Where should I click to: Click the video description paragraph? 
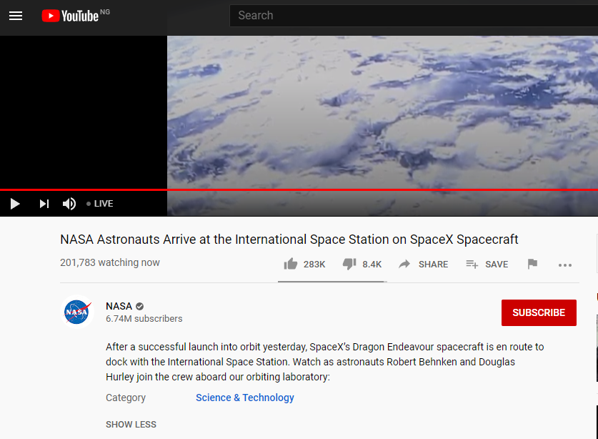click(324, 362)
